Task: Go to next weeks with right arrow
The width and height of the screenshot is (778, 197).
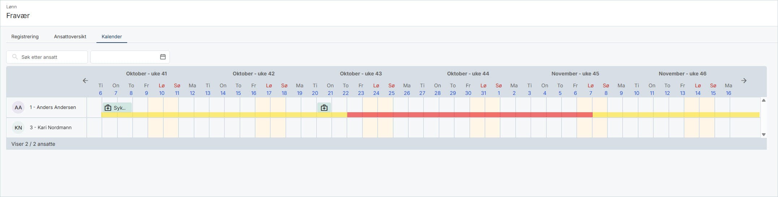Action: click(744, 80)
